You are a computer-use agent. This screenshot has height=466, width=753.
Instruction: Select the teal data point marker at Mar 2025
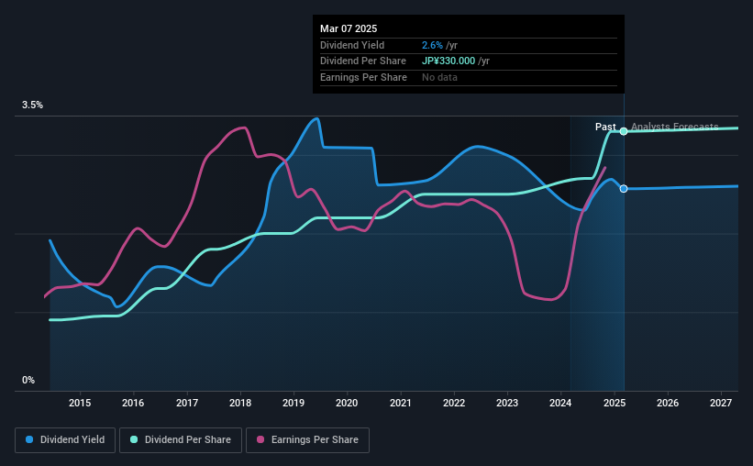point(624,131)
